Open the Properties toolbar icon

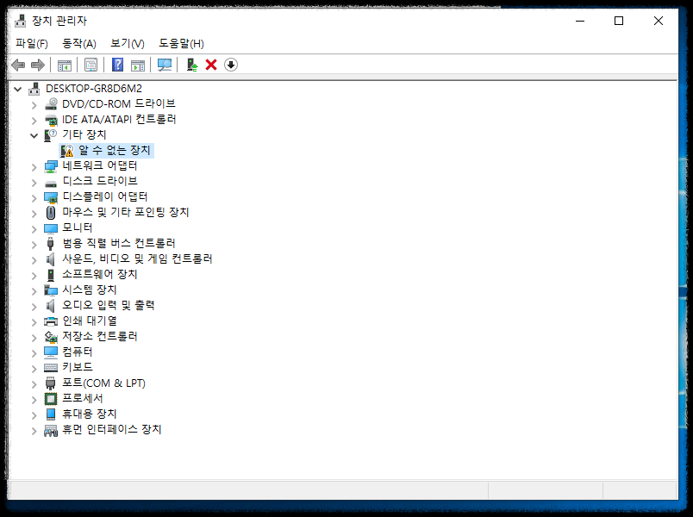click(91, 65)
